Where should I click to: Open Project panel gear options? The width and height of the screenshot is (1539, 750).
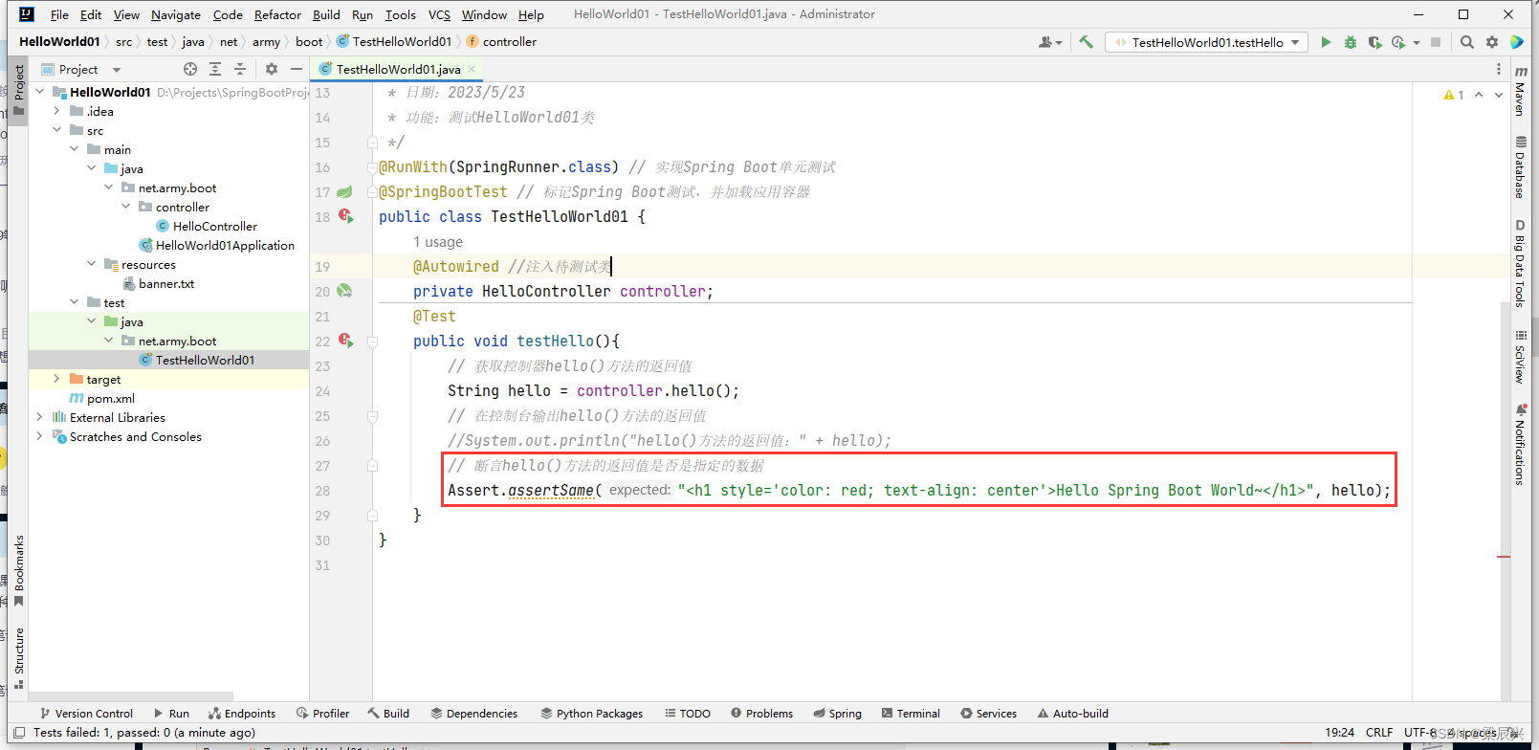tap(272, 69)
